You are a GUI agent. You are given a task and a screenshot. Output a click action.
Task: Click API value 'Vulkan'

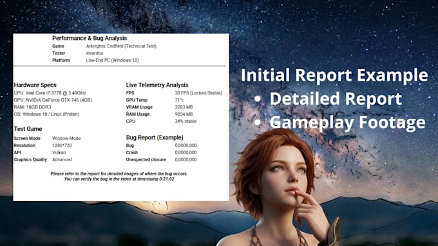(x=59, y=152)
